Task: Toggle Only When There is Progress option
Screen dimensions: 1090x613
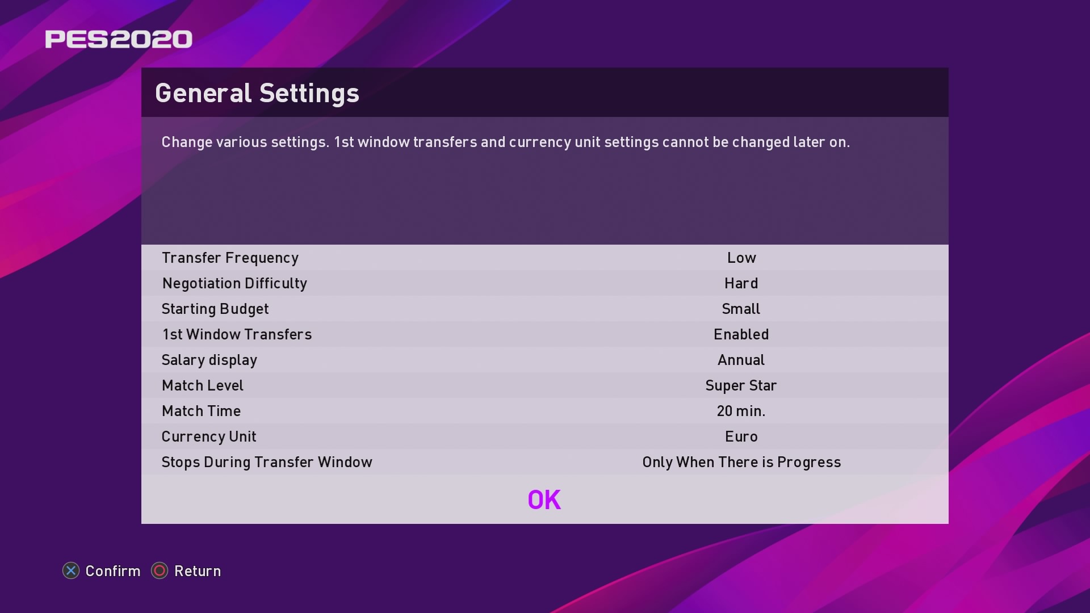Action: (x=741, y=462)
